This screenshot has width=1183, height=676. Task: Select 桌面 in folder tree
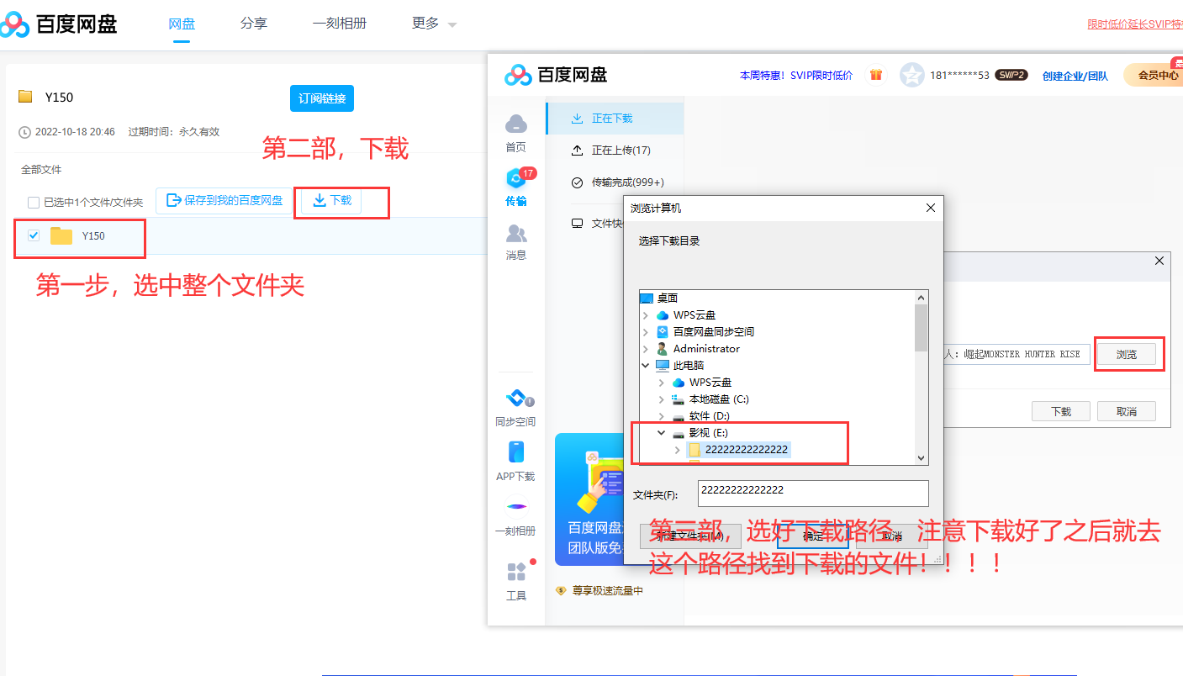point(668,298)
